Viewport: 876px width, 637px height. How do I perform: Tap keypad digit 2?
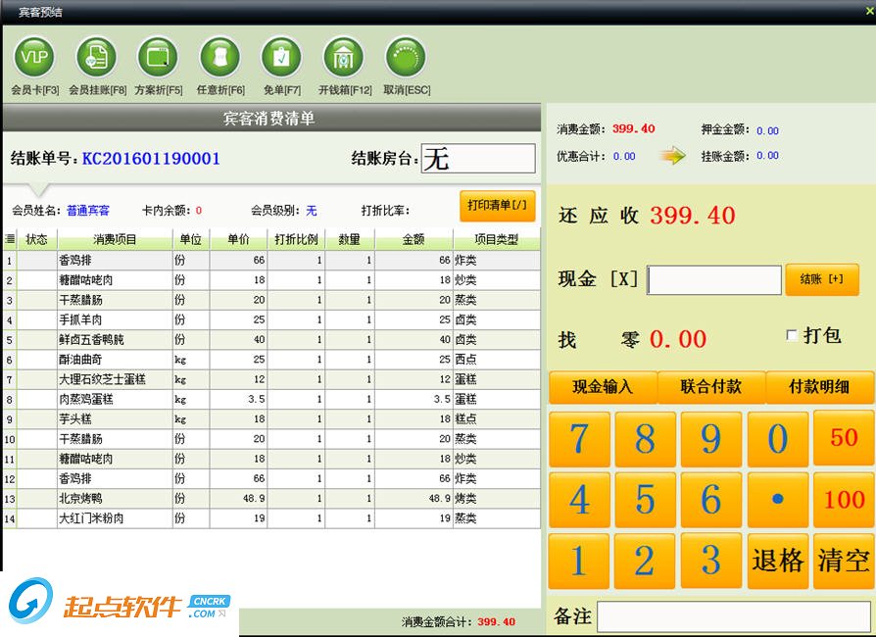(645, 561)
